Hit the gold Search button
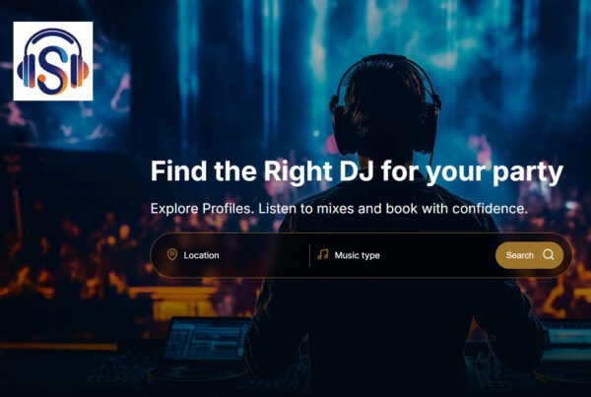Viewport: 591px width, 397px height. coord(529,255)
